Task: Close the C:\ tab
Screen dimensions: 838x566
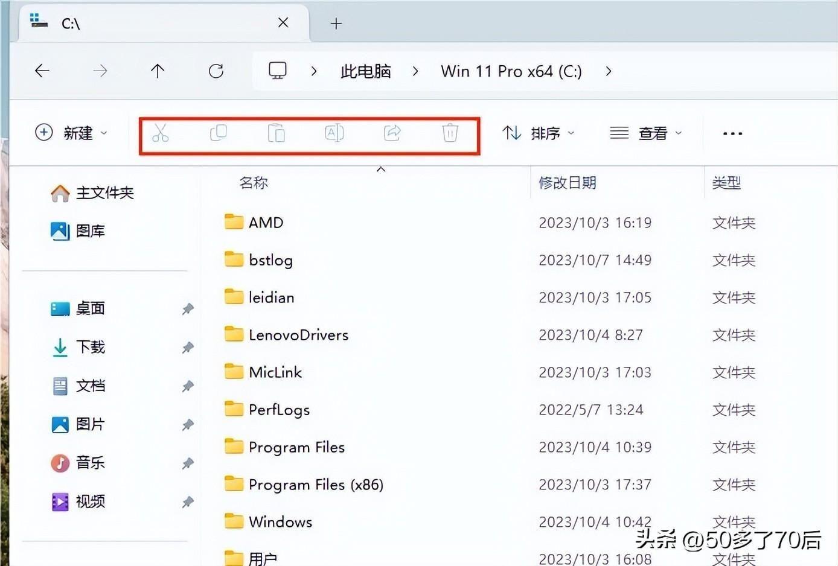Action: [x=283, y=23]
